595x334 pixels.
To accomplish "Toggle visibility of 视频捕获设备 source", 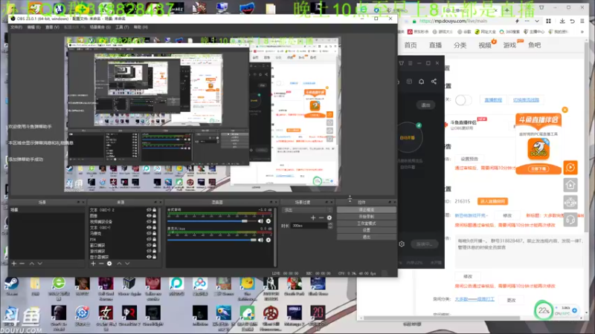I will (x=149, y=221).
